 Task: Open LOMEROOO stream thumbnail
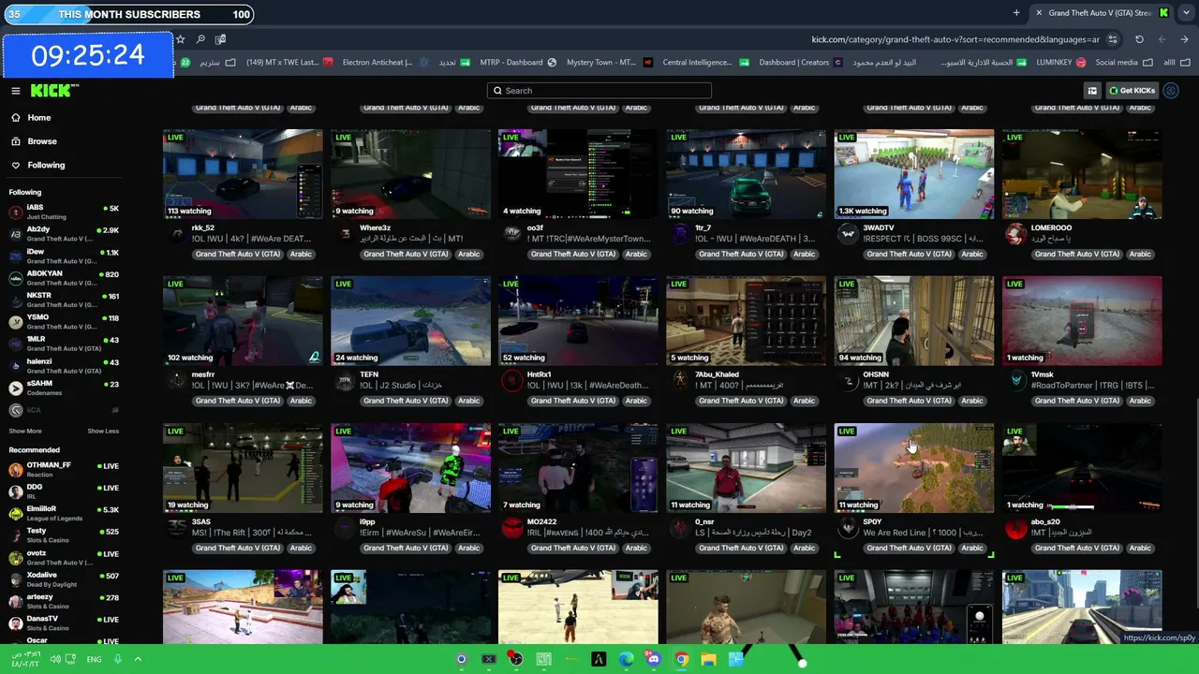(1082, 174)
